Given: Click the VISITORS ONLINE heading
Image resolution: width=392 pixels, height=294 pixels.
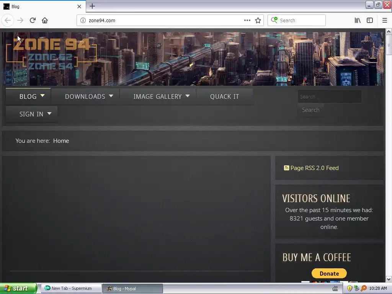Looking at the screenshot, I should (x=316, y=199).
